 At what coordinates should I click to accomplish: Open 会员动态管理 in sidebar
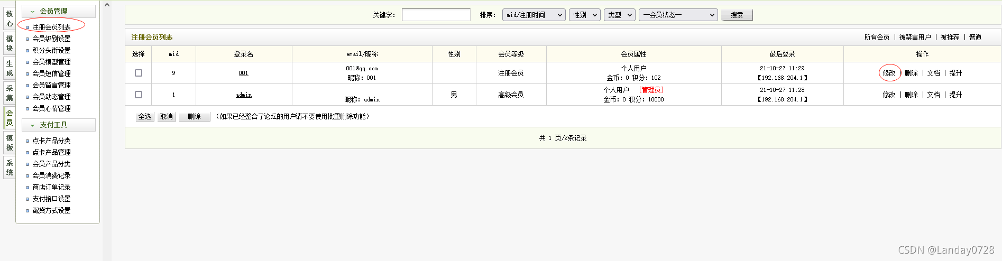(x=51, y=97)
